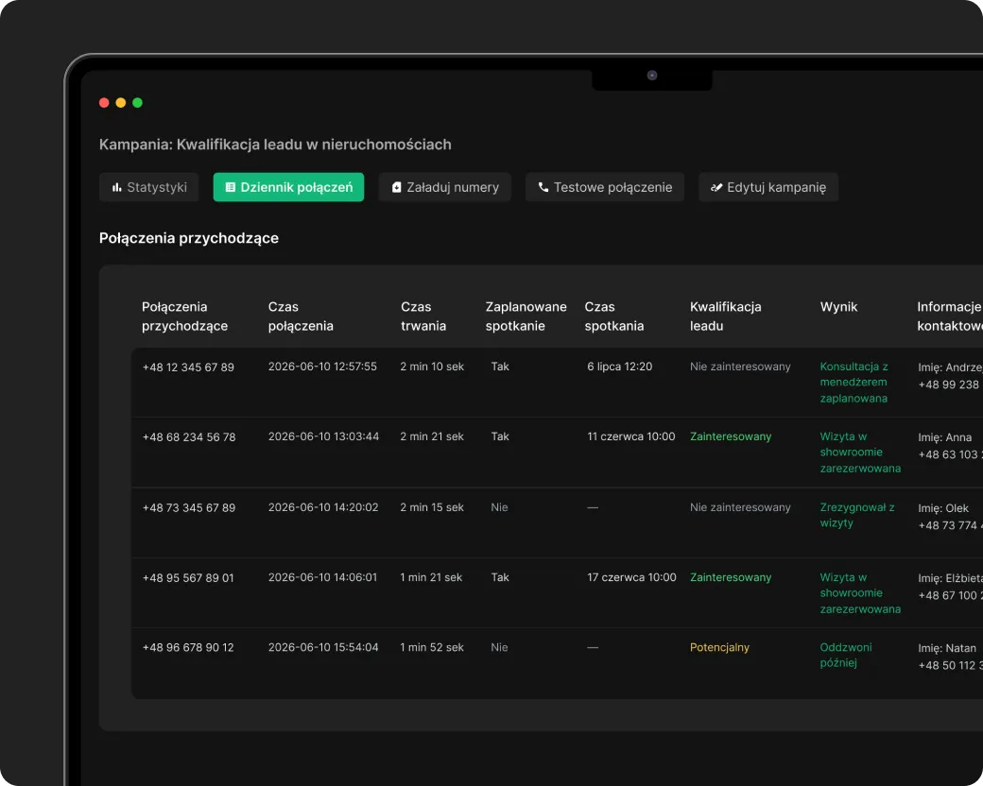983x786 pixels.
Task: Click duration 2 min 10 sek
Action: pos(432,367)
